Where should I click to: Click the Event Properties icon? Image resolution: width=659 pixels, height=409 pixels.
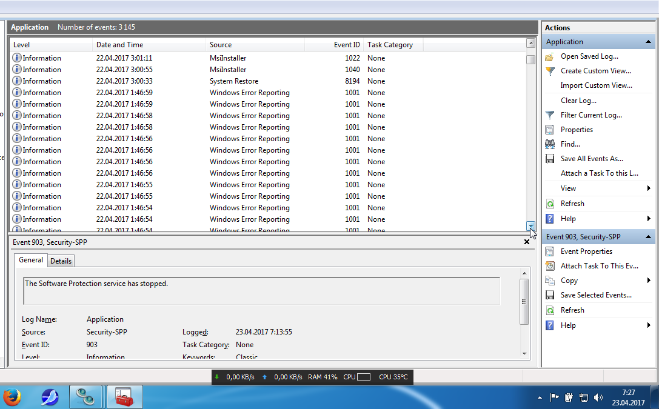point(549,251)
